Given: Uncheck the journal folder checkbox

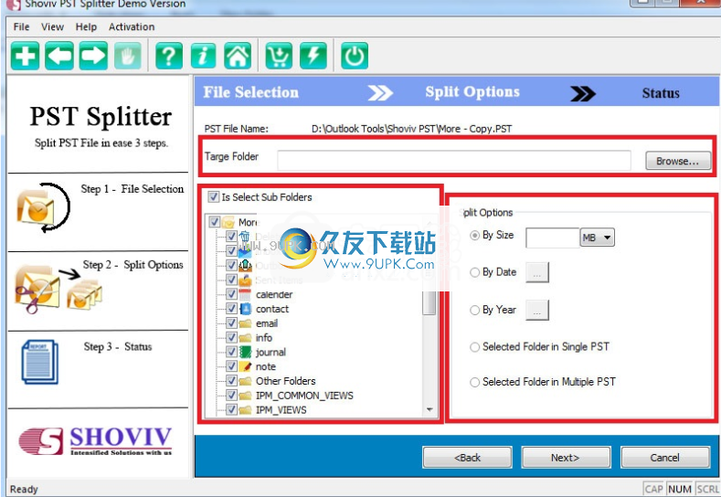Looking at the screenshot, I should coord(232,352).
